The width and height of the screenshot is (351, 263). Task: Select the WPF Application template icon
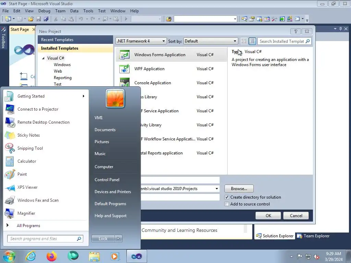click(x=125, y=69)
